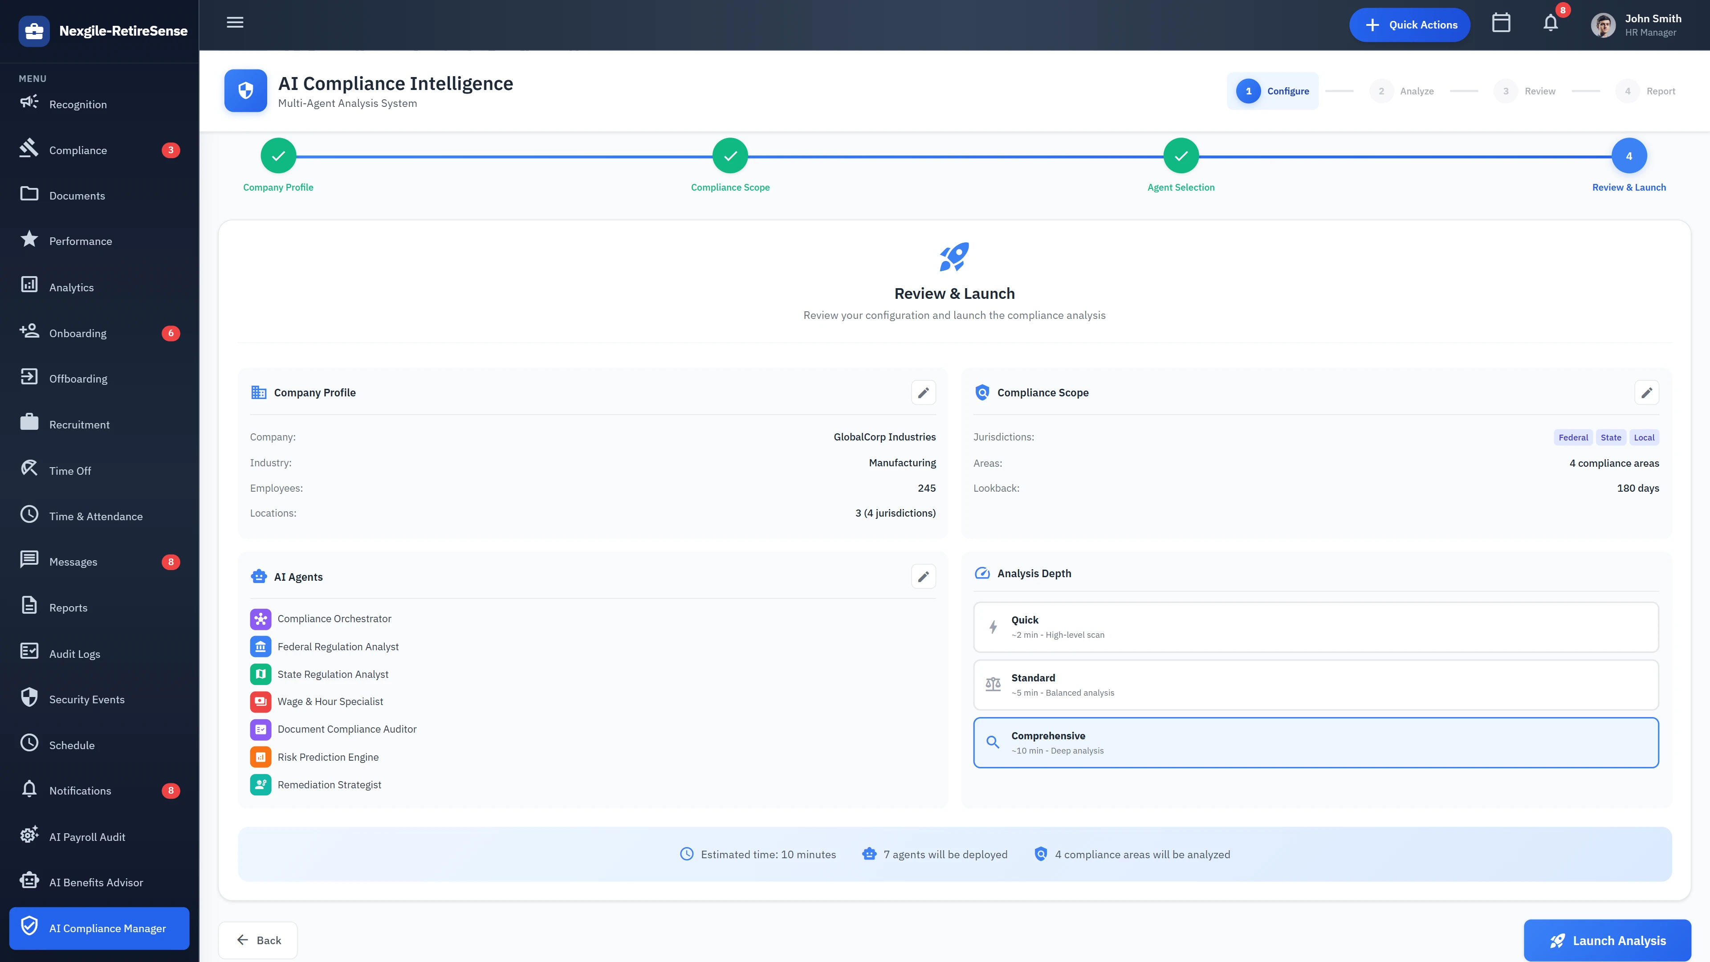This screenshot has height=962, width=1710.
Task: Open the hamburger menu at top left
Action: tap(234, 22)
